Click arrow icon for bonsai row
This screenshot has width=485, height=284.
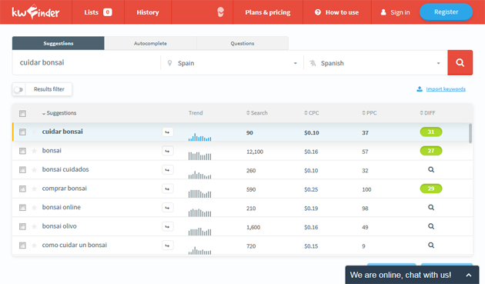click(x=168, y=151)
